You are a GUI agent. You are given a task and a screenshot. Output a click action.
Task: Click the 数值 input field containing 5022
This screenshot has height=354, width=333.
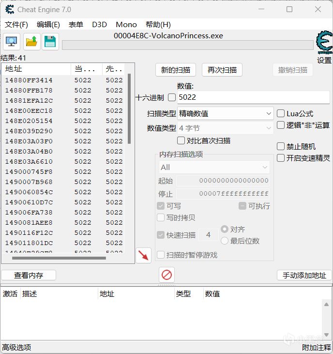(253, 97)
